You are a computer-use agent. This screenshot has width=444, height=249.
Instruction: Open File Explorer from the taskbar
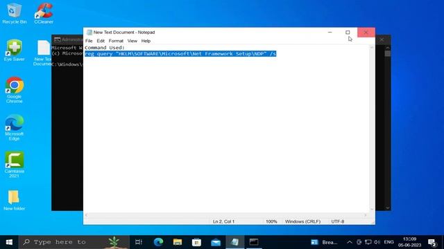pyautogui.click(x=178, y=242)
